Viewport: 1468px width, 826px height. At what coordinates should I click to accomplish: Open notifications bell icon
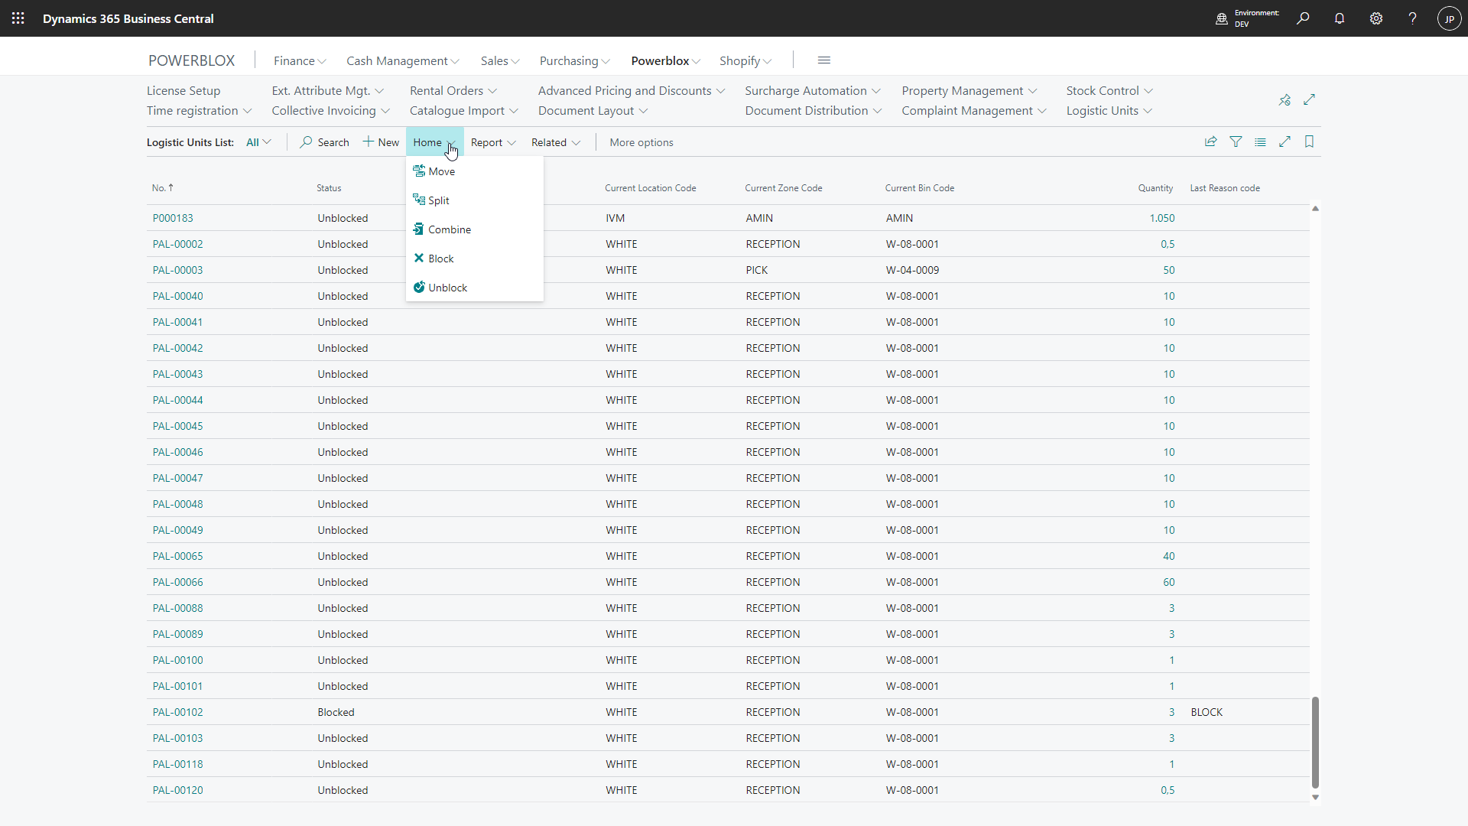point(1340,18)
